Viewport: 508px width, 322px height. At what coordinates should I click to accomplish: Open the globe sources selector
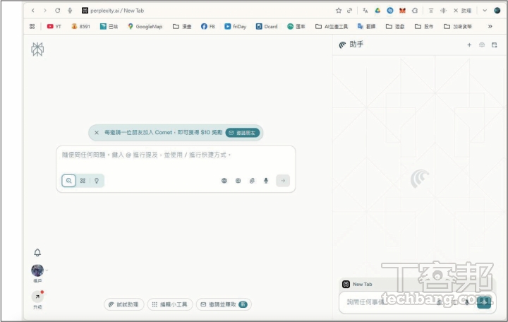point(224,181)
